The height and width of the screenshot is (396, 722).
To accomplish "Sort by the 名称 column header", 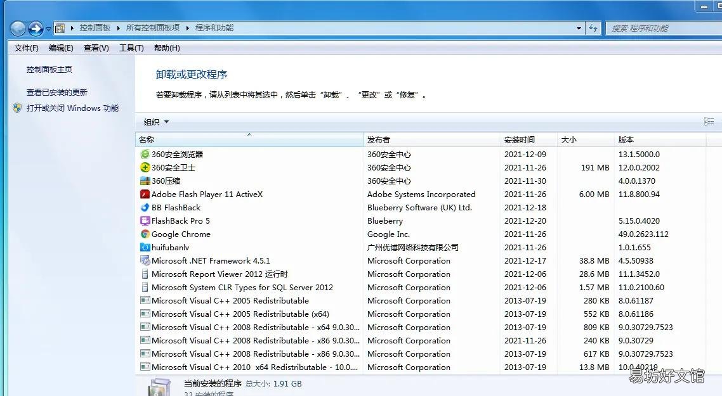I will (249, 140).
